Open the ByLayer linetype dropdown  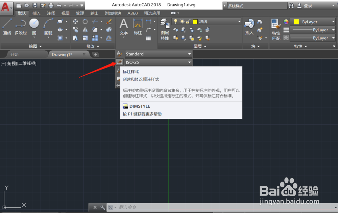tap(333, 38)
